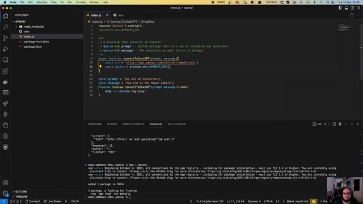
Task: Click the macOS Spotlight search icon
Action: pos(328,2)
